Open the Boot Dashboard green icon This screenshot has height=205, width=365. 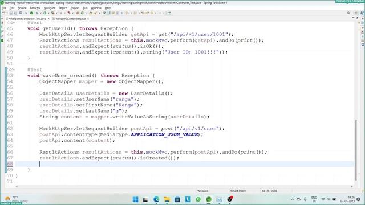(31, 13)
